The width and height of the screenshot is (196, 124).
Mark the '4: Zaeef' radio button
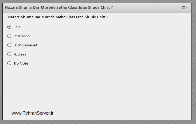pyautogui.click(x=9, y=54)
